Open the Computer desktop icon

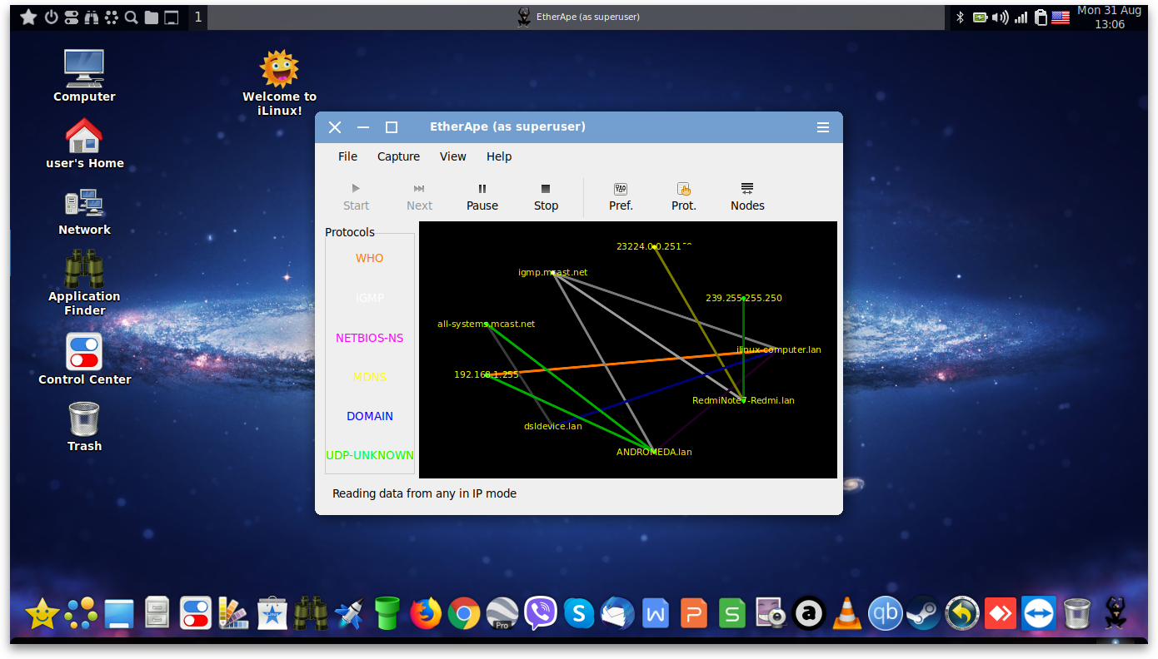click(x=84, y=76)
